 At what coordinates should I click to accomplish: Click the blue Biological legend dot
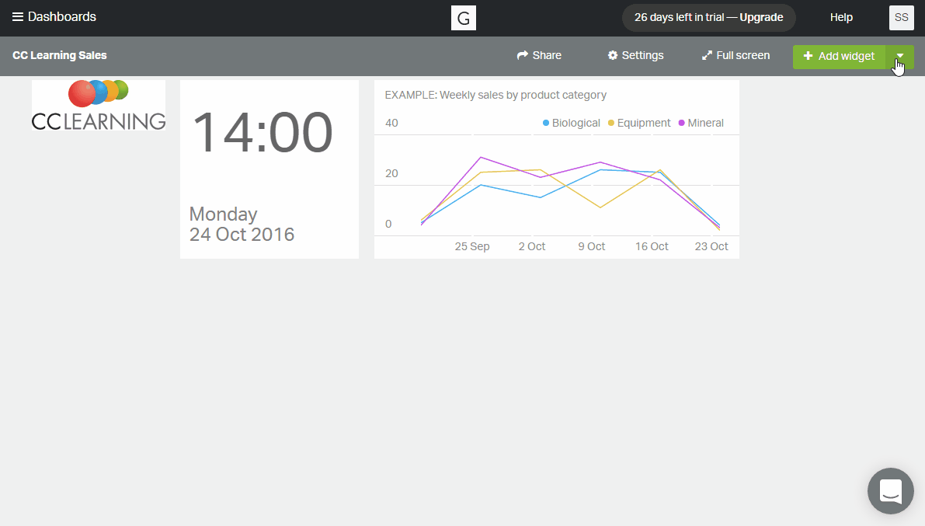[546, 123]
